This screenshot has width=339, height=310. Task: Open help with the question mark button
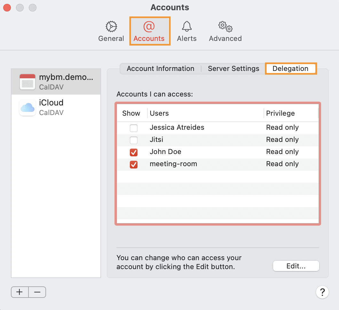(322, 292)
